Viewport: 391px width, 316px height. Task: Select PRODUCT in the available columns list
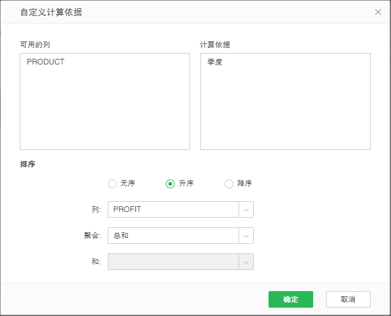45,63
